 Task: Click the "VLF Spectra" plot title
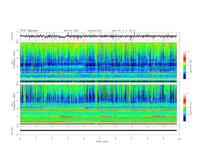[29, 31]
